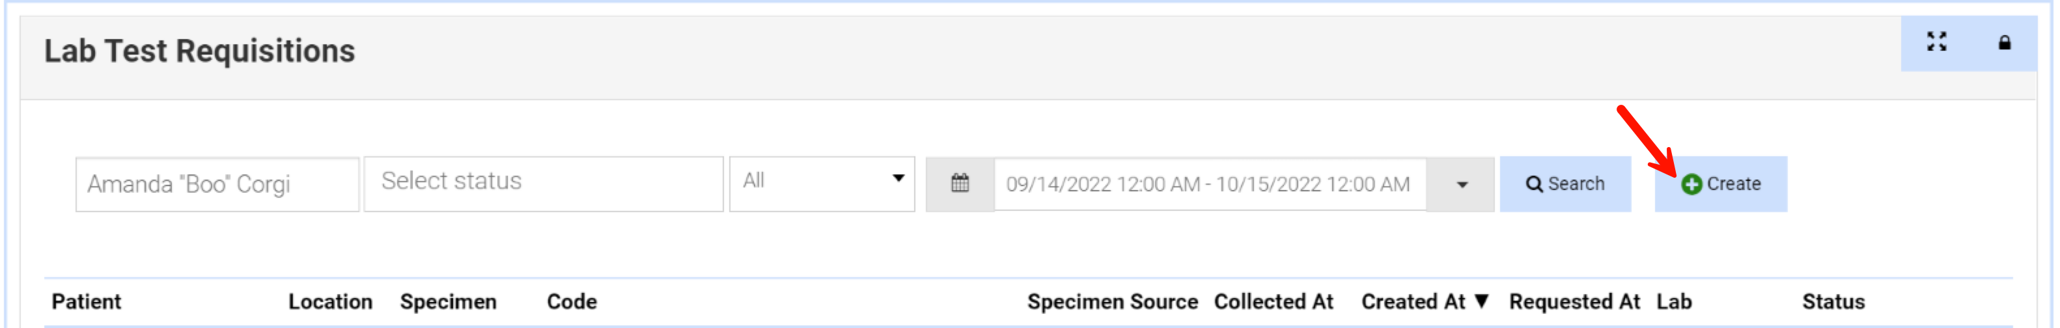Click the magnifier icon in Search
2060x328 pixels.
(x=1534, y=185)
